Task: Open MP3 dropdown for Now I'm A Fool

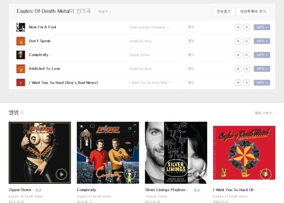Action: coord(262,27)
